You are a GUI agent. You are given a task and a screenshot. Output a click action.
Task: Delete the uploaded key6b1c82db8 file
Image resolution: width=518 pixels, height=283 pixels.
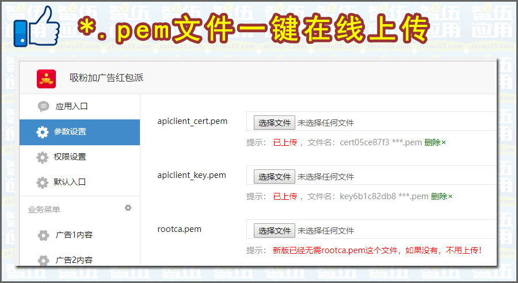441,196
